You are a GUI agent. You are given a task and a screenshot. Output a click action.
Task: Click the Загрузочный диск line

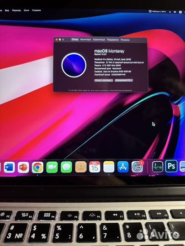pyautogui.click(x=108, y=68)
